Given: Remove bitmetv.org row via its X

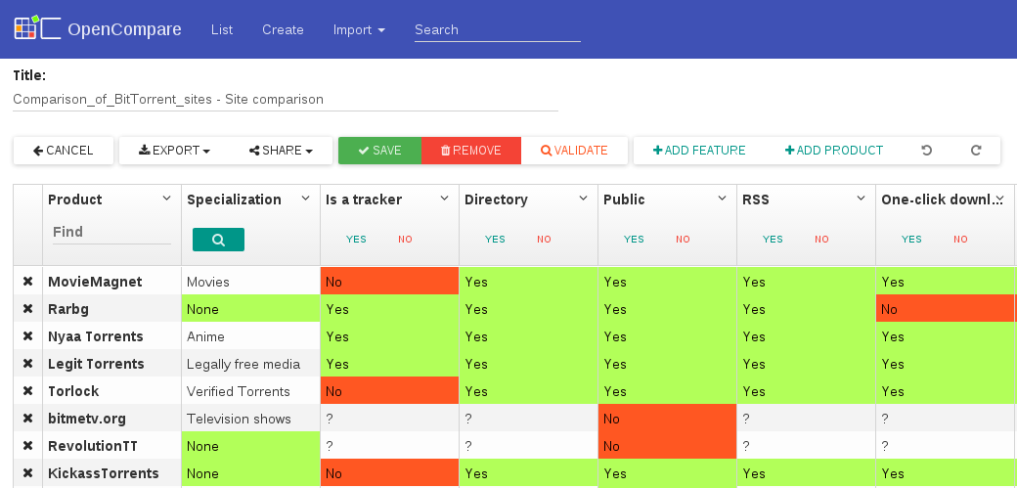Looking at the screenshot, I should pyautogui.click(x=28, y=419).
